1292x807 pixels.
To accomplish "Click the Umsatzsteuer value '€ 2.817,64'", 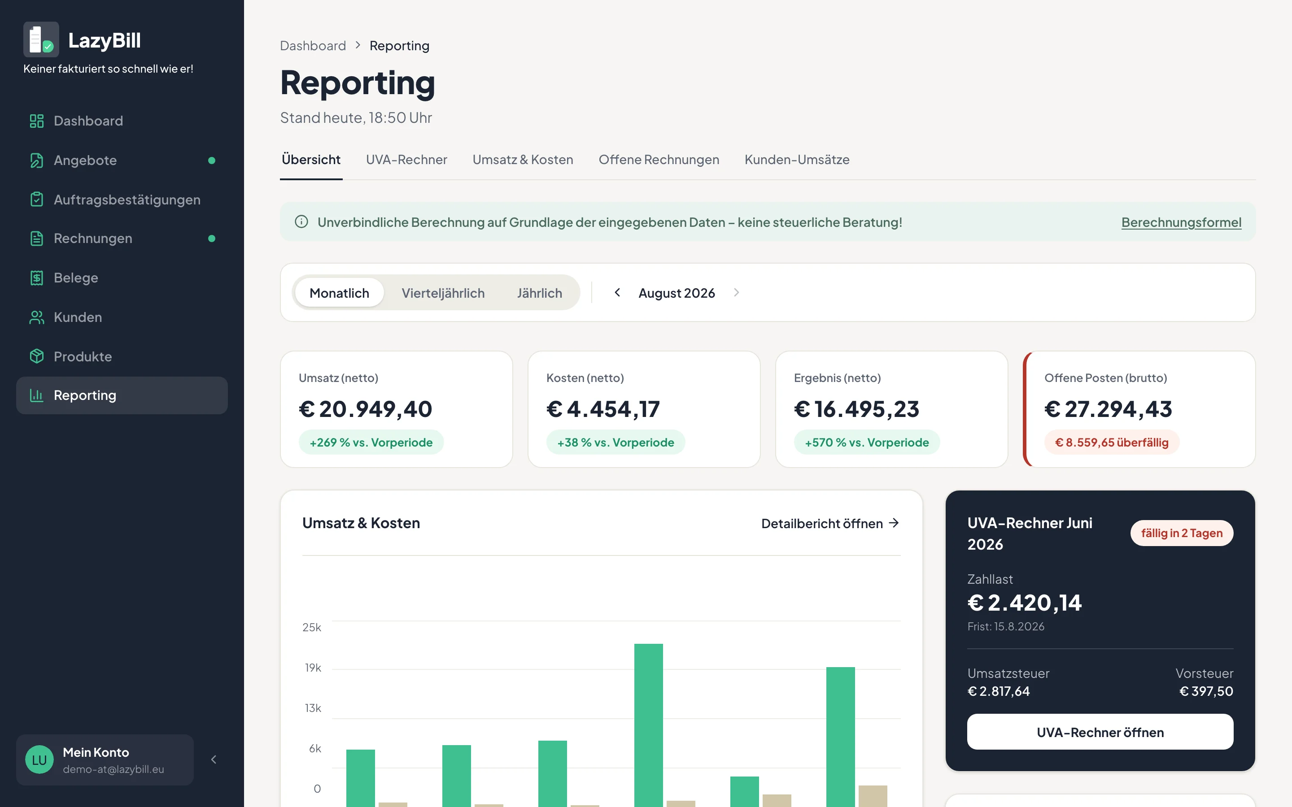I will pyautogui.click(x=998, y=691).
